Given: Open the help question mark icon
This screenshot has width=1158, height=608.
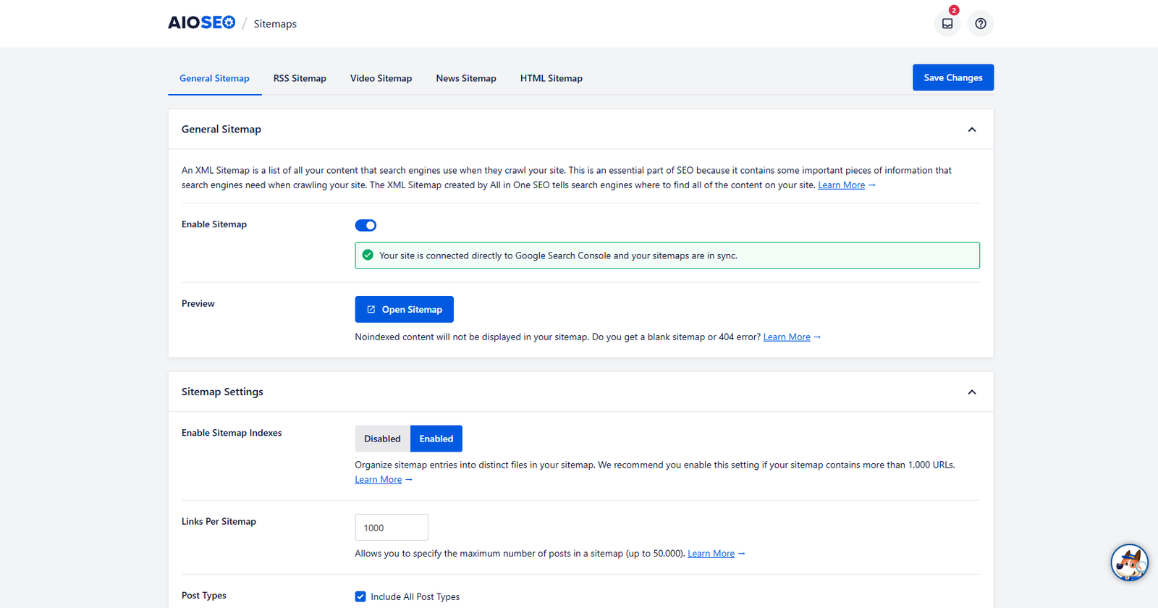Looking at the screenshot, I should click(980, 24).
